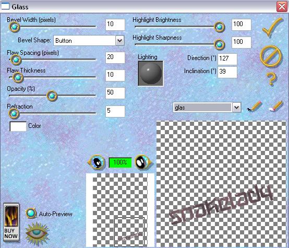The width and height of the screenshot is (289, 248).
Task: Click the Lighting sphere control
Action: click(x=151, y=74)
